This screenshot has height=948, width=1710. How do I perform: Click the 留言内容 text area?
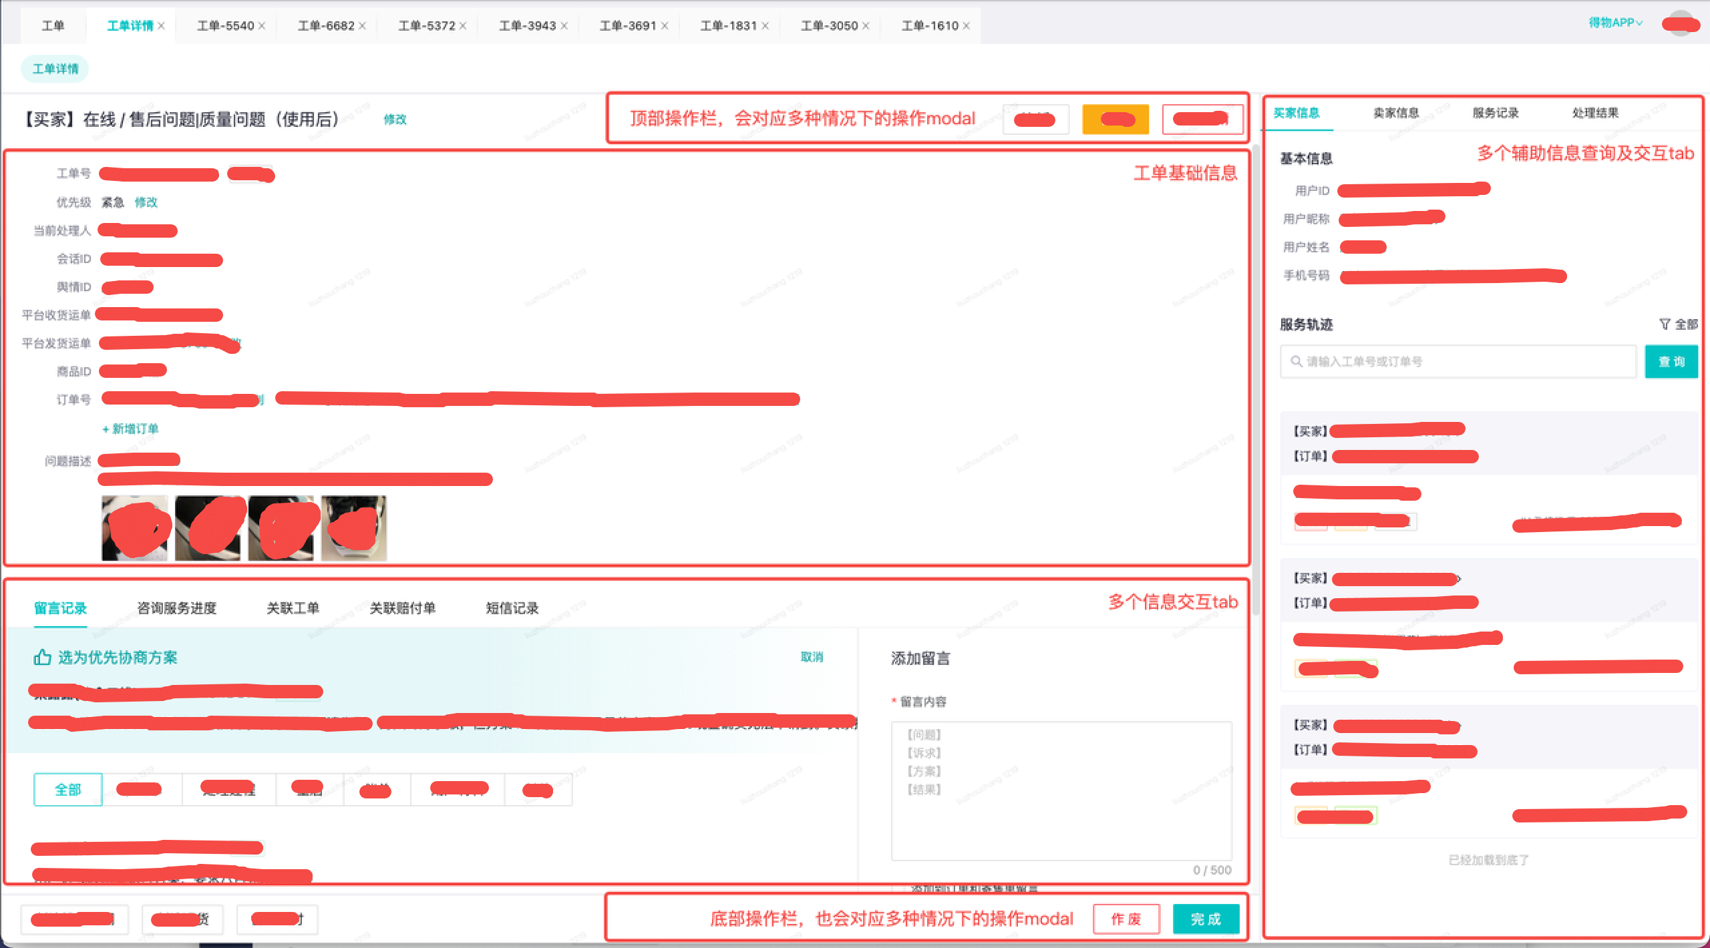point(1061,791)
